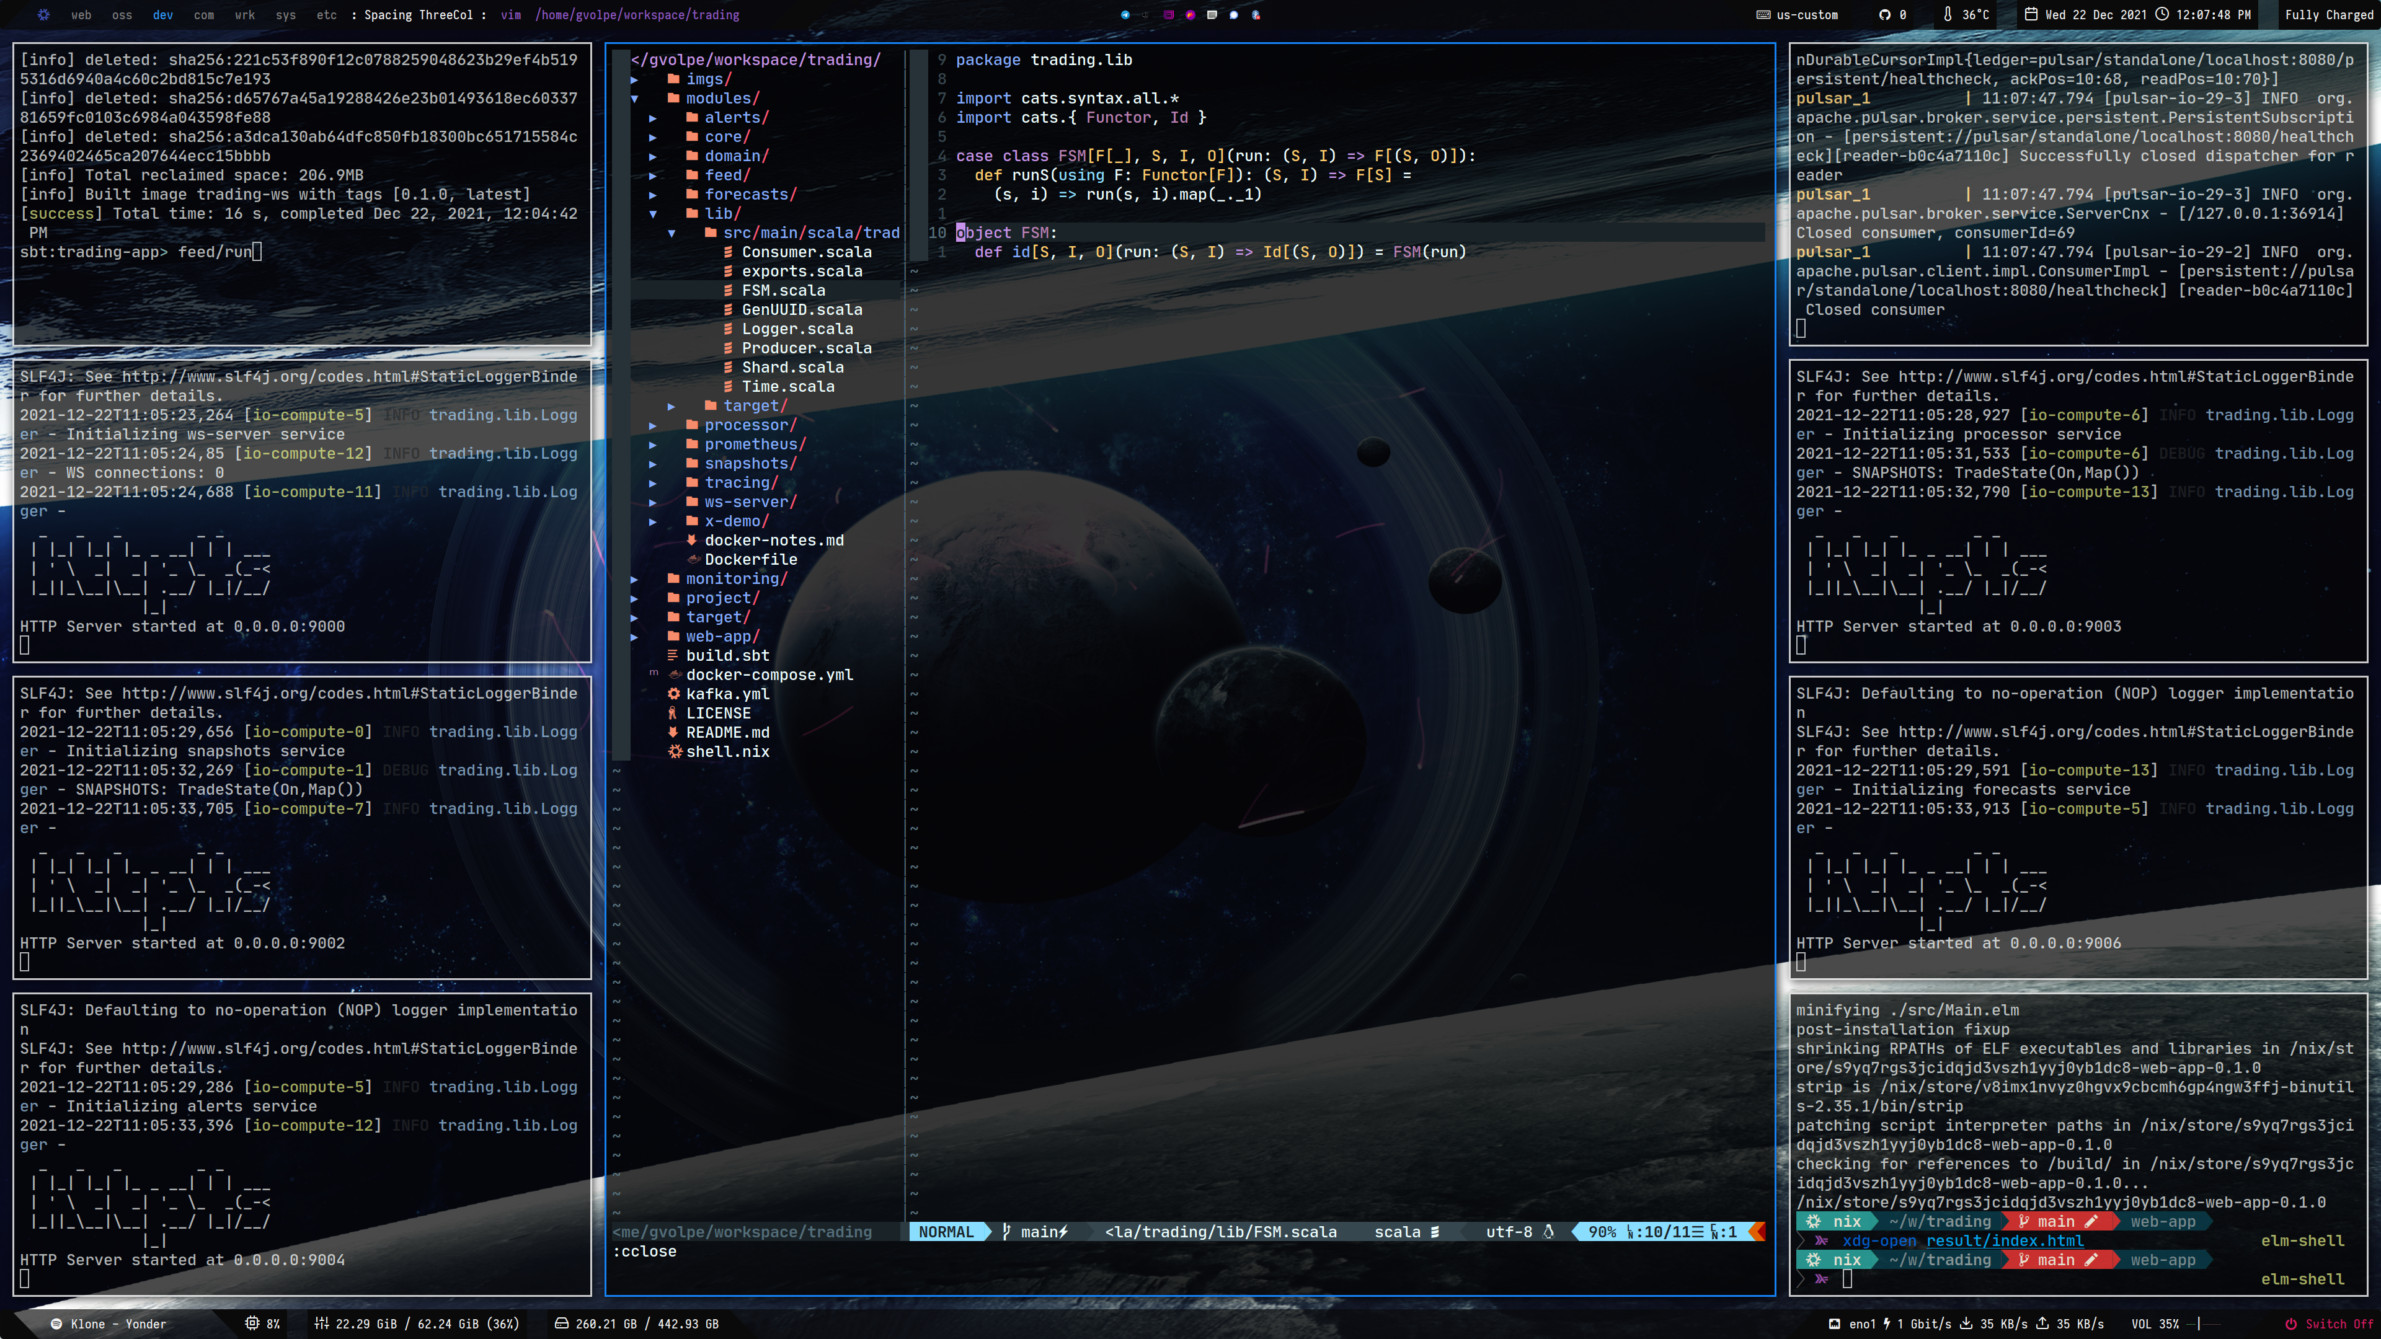Click the kafka.yml gear file icon
Viewport: 2381px width, 1339px height.
674,694
